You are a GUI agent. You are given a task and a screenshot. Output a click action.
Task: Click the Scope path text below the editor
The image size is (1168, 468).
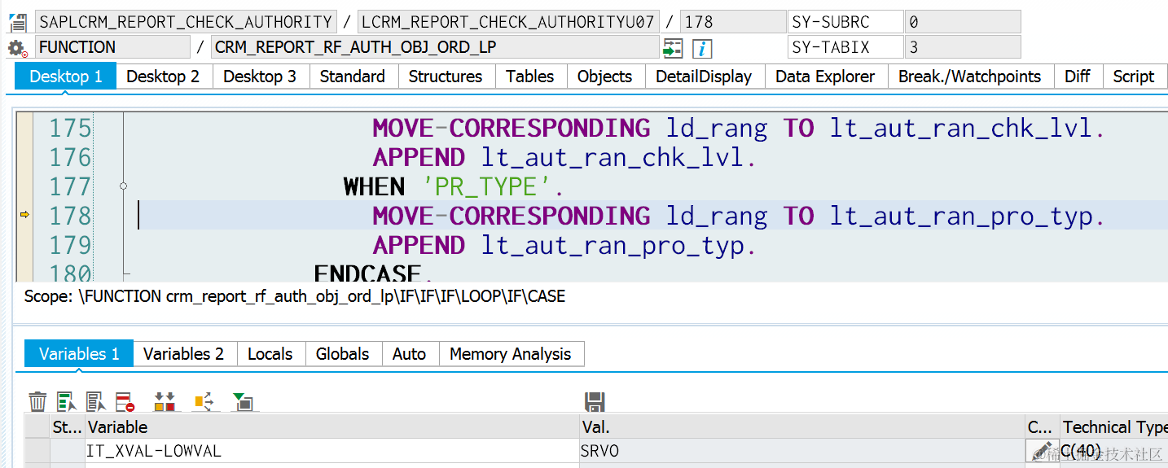coord(294,296)
